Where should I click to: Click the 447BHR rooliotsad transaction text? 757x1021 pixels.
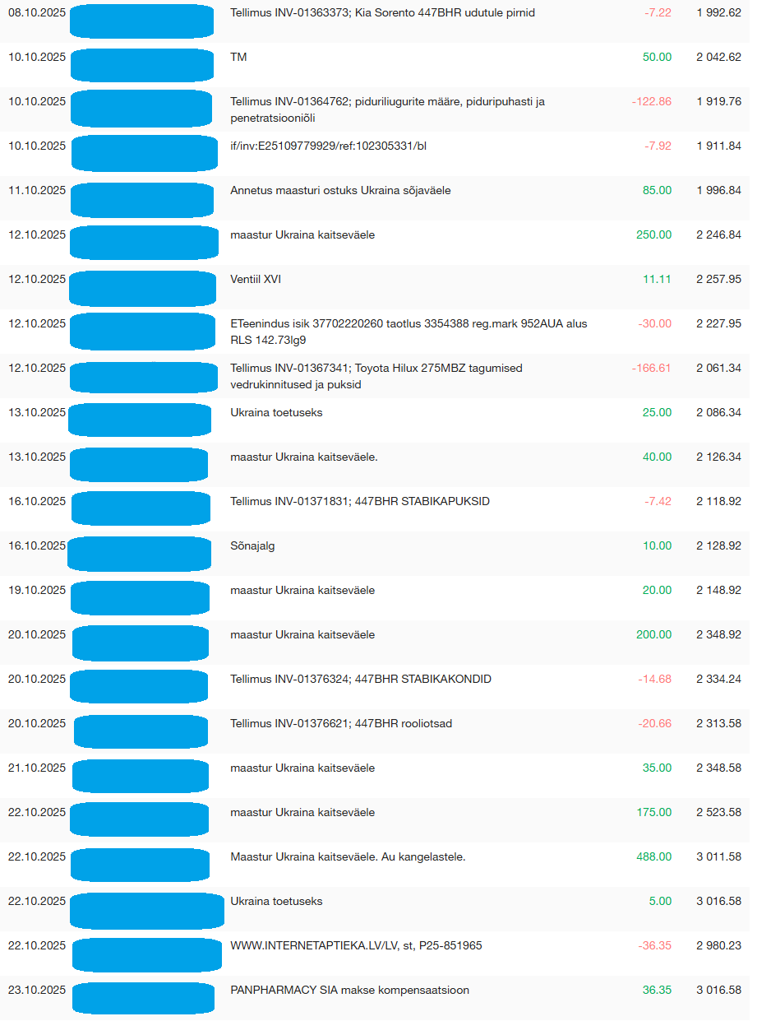340,724
